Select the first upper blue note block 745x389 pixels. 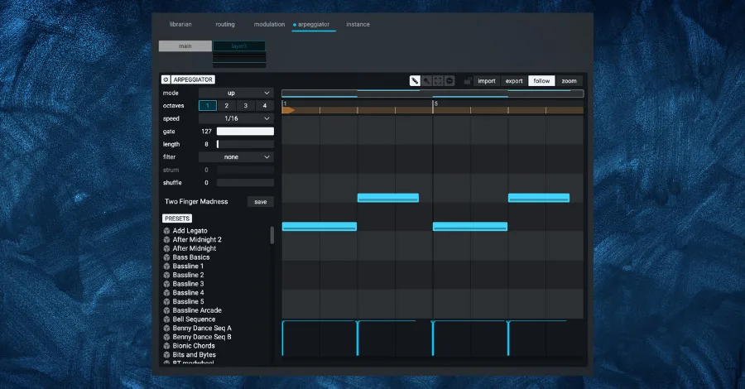point(388,198)
